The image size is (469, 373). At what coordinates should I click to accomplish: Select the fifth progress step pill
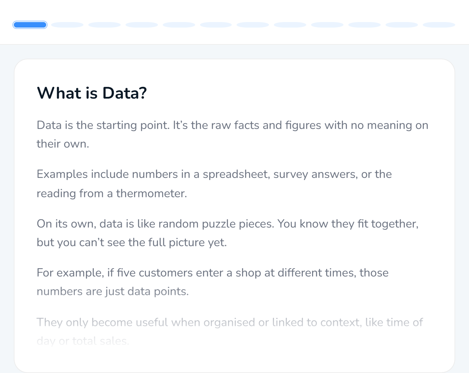tap(179, 25)
